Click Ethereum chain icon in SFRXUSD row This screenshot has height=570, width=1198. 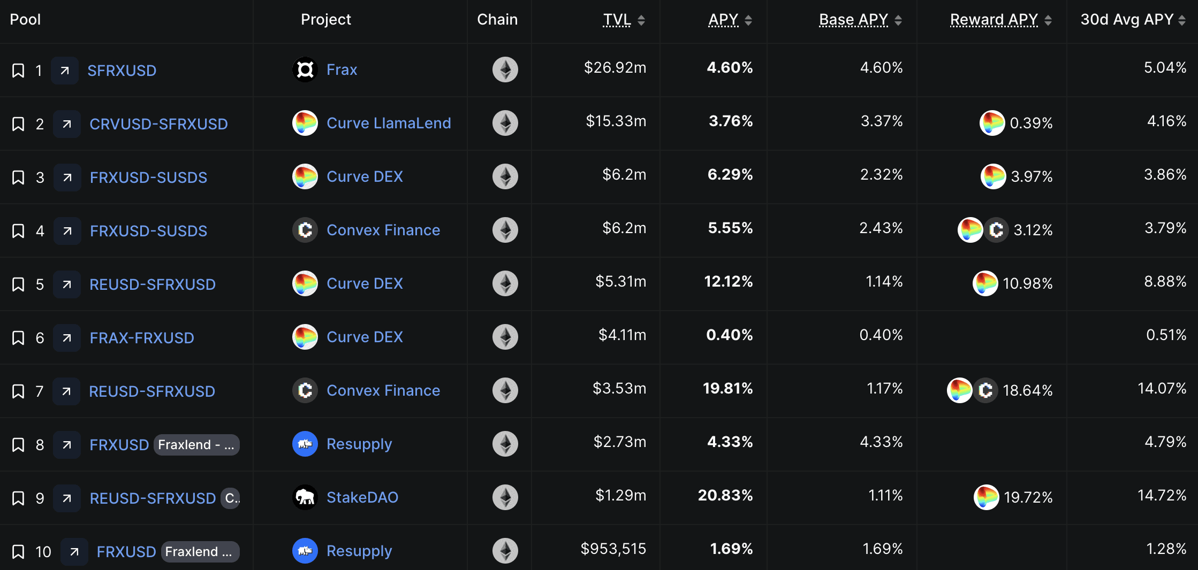(505, 70)
